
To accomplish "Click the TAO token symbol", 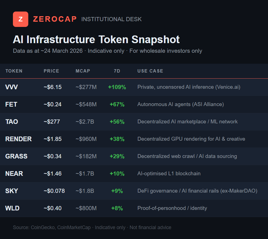I will pos(12,122).
